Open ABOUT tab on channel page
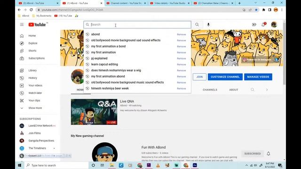 click(x=234, y=90)
